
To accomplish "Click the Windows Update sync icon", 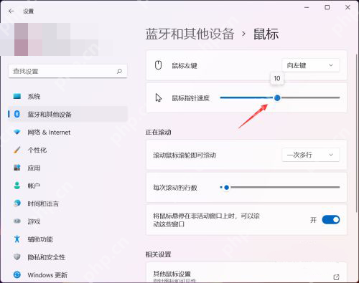I will (x=17, y=275).
